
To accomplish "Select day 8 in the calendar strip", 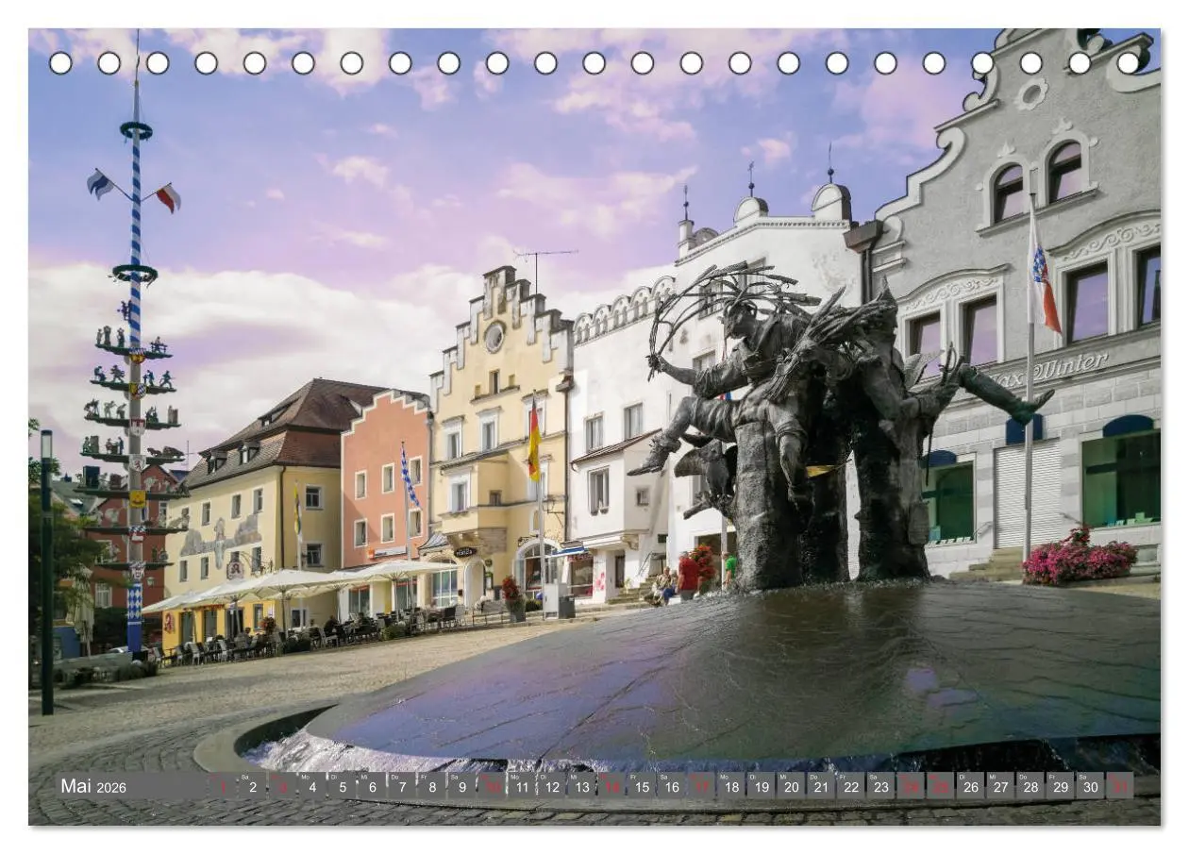I will click(431, 785).
